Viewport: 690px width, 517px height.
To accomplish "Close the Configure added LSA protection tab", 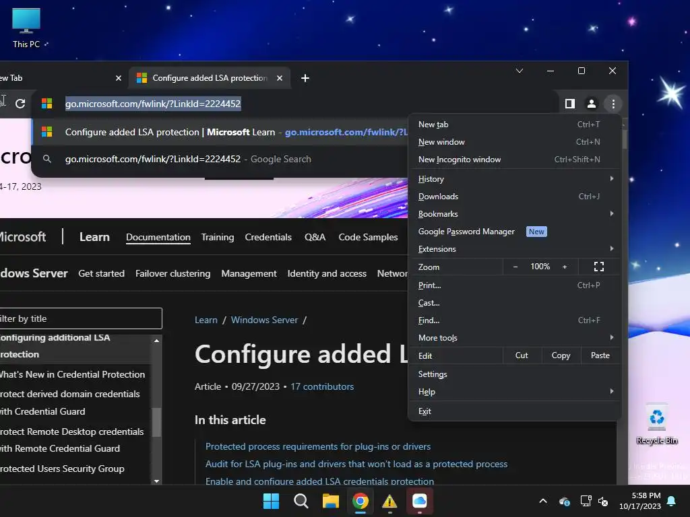I will click(x=280, y=78).
